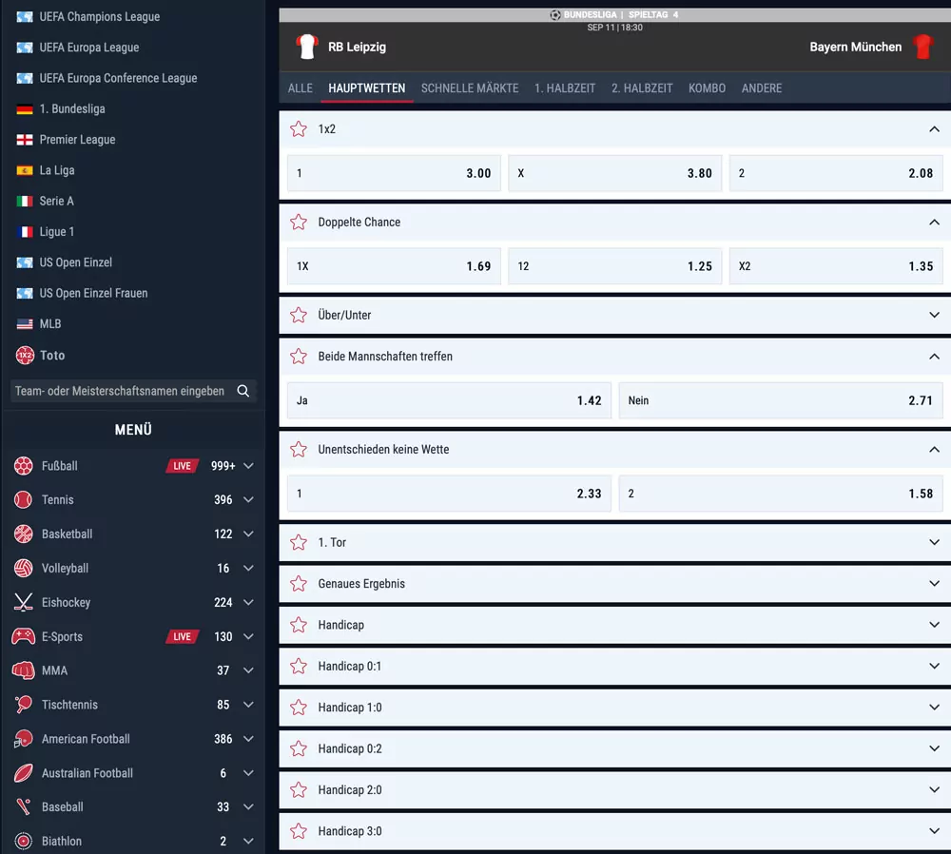Open US Open Einzel Frauen link
951x854 pixels.
93,293
